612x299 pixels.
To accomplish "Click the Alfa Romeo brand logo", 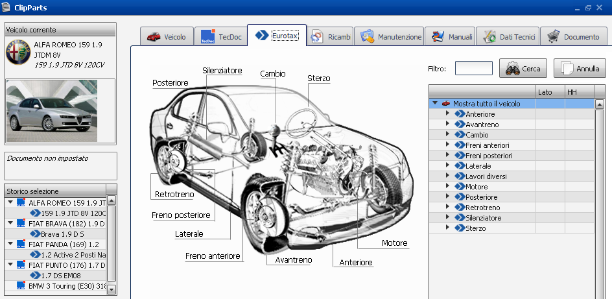I will pyautogui.click(x=18, y=53).
